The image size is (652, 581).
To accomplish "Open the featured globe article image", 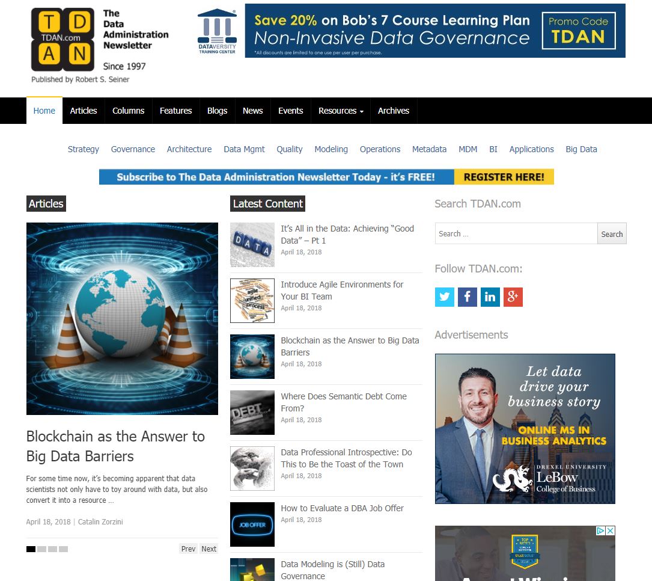I will click(x=122, y=319).
